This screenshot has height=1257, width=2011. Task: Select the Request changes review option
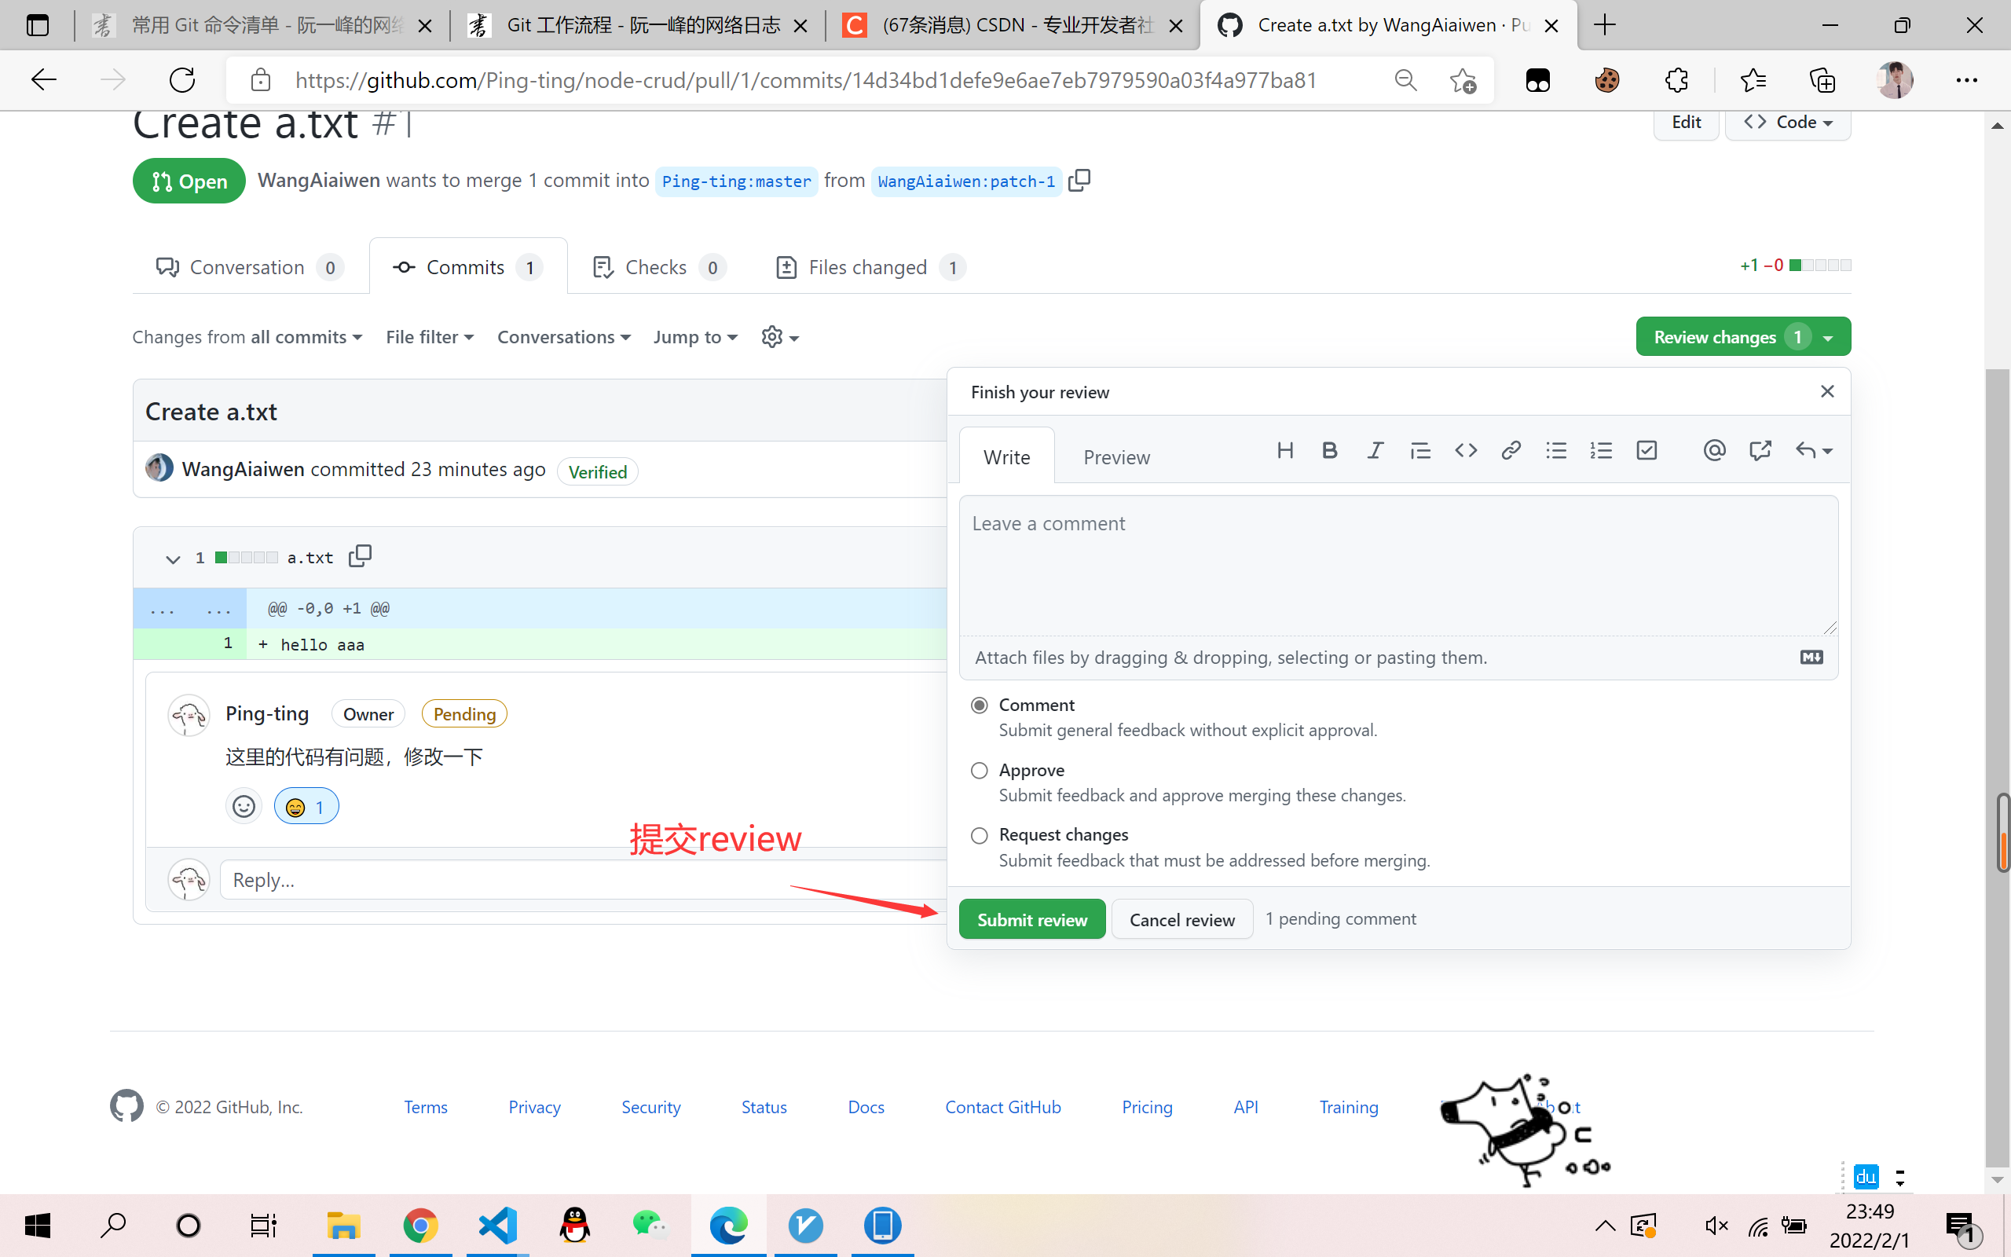point(980,835)
